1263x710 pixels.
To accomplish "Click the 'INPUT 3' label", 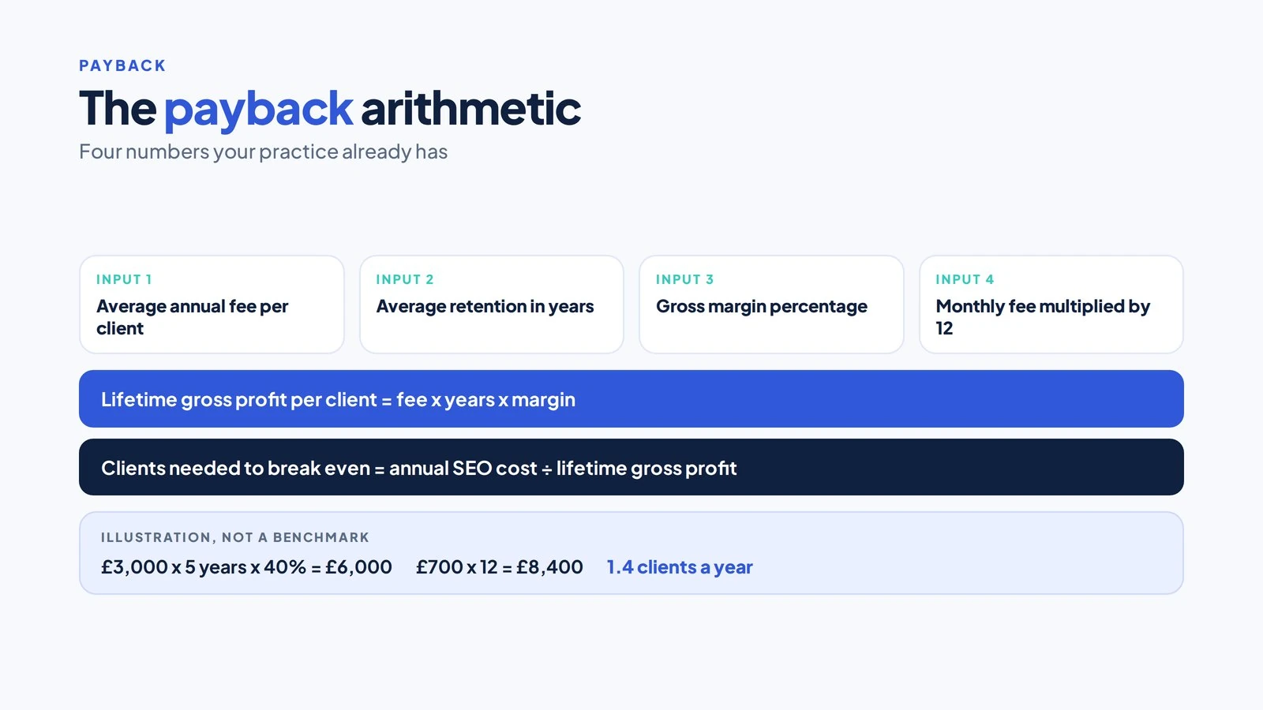I will [684, 279].
